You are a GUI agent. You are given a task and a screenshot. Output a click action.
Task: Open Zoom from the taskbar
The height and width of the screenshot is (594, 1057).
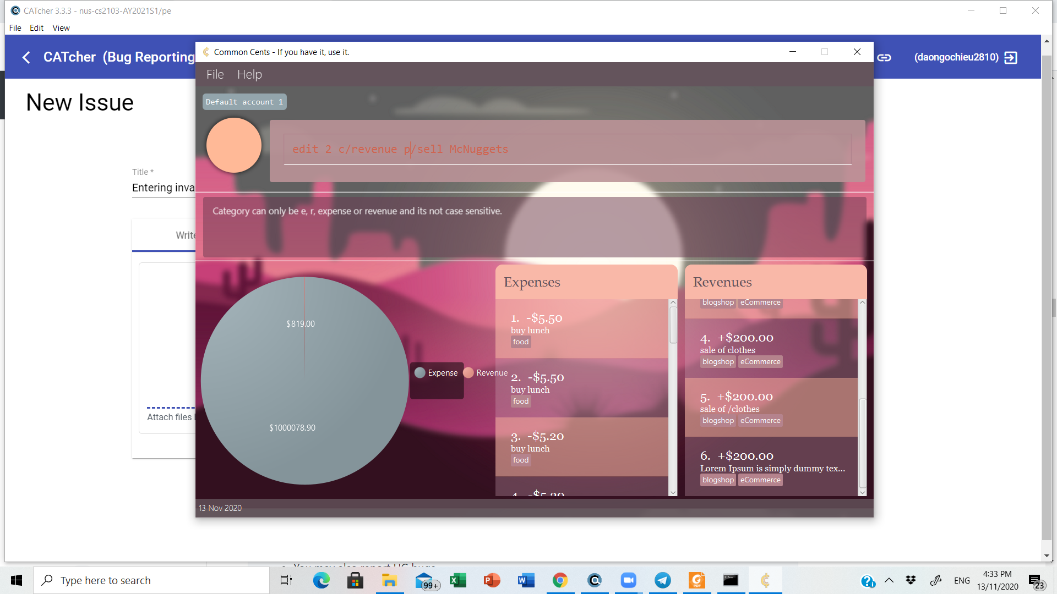(628, 580)
